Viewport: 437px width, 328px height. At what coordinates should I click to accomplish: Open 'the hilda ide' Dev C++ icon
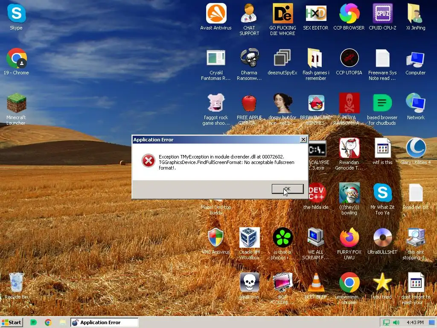(316, 193)
